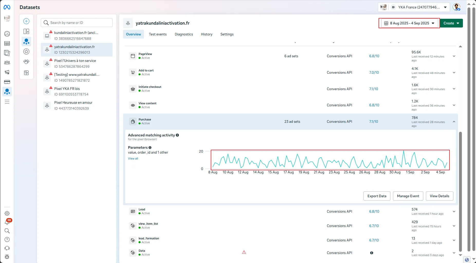
Task: Open the History tab
Action: (207, 34)
